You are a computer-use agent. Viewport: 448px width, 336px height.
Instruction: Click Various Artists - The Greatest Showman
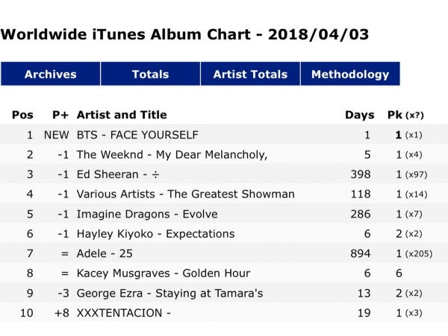(x=185, y=194)
